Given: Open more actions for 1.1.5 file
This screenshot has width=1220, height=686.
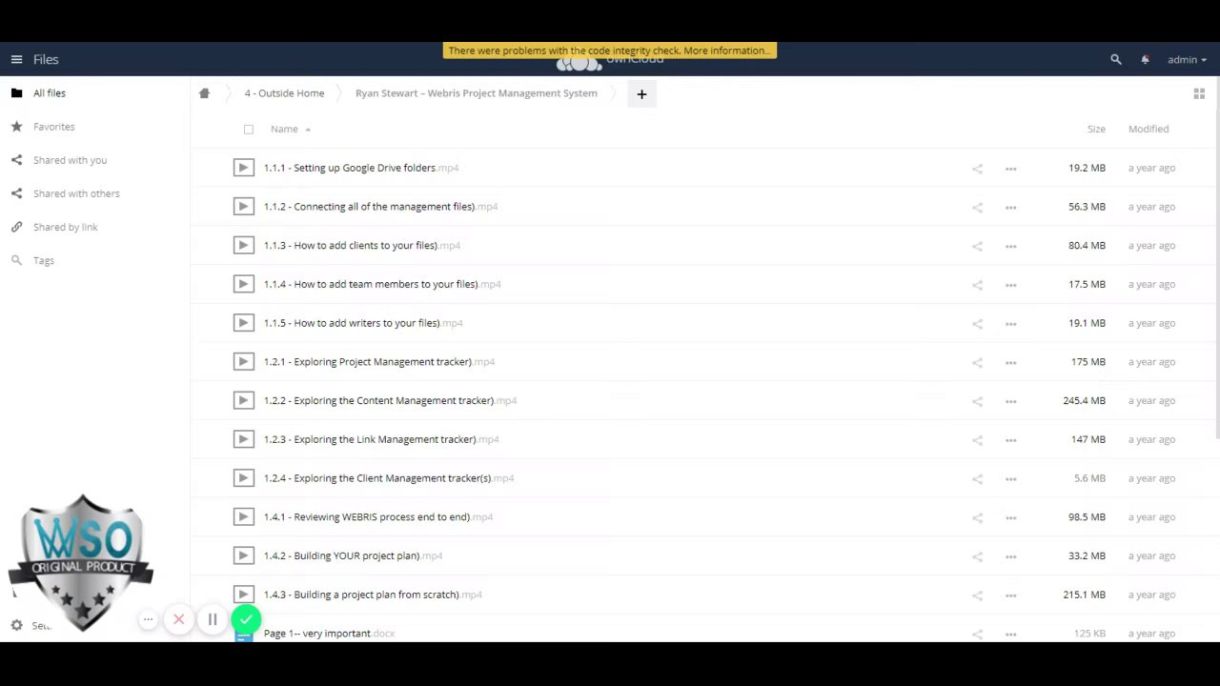Looking at the screenshot, I should [x=1010, y=323].
